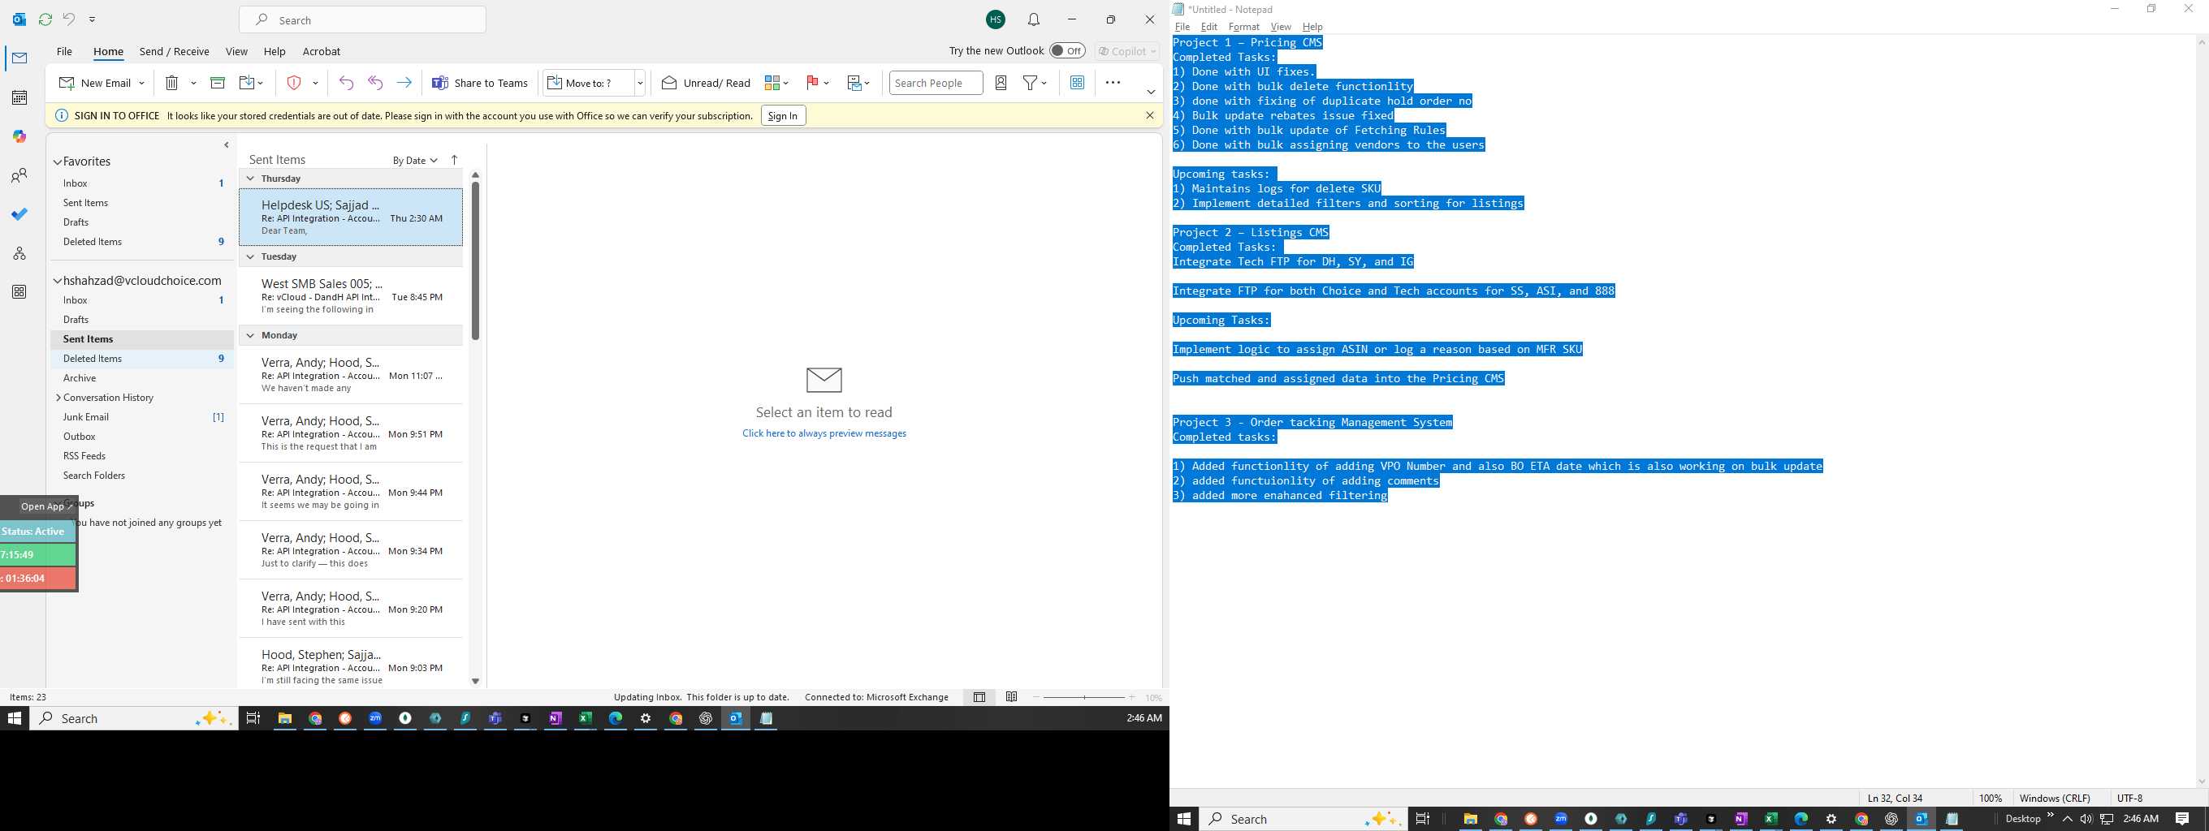The image size is (2209, 831).
Task: Open the More Apps grid icon in left sidebar
Action: pos(19,292)
